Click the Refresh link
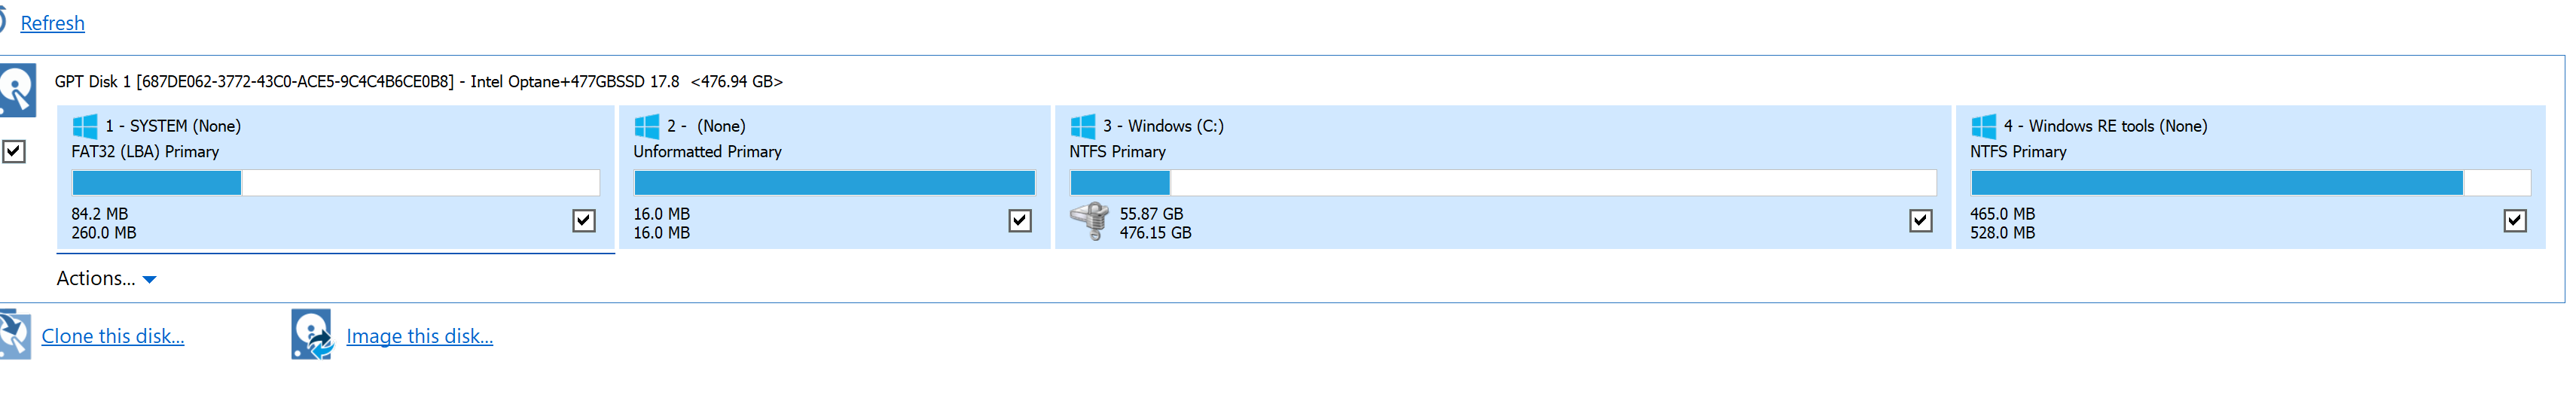The image size is (2576, 413). 52,23
